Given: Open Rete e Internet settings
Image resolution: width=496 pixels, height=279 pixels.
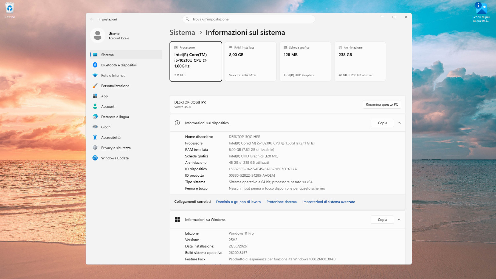Looking at the screenshot, I should [x=126, y=75].
